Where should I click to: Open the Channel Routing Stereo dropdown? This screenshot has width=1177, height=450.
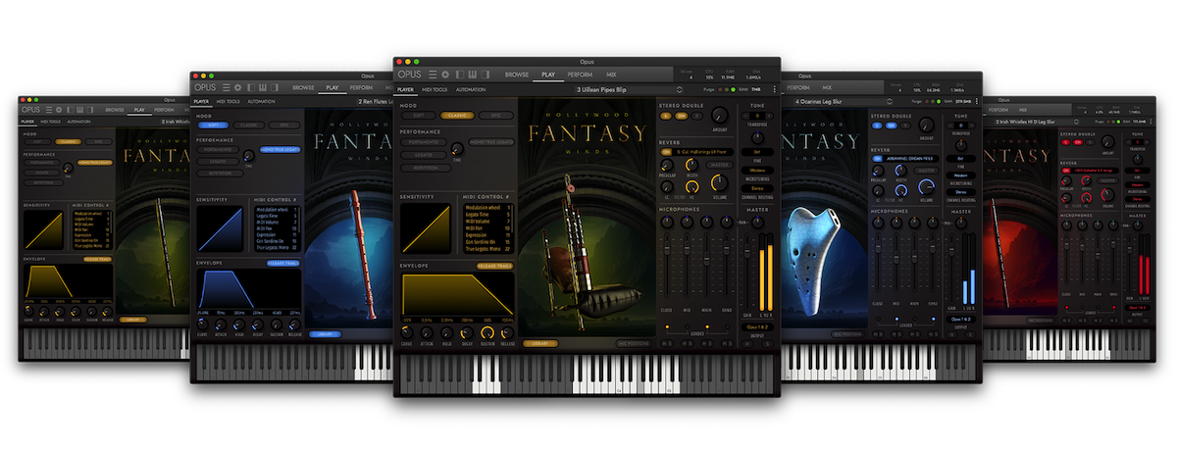(757, 188)
